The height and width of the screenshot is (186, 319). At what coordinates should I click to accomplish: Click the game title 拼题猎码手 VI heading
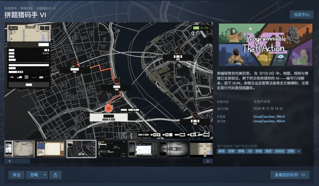coord(25,15)
